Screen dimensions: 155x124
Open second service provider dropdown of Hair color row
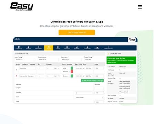[66, 72]
